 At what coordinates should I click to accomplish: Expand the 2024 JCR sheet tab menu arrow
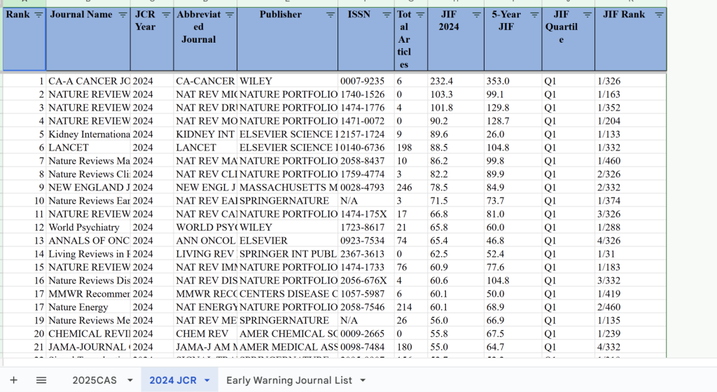[x=207, y=380]
